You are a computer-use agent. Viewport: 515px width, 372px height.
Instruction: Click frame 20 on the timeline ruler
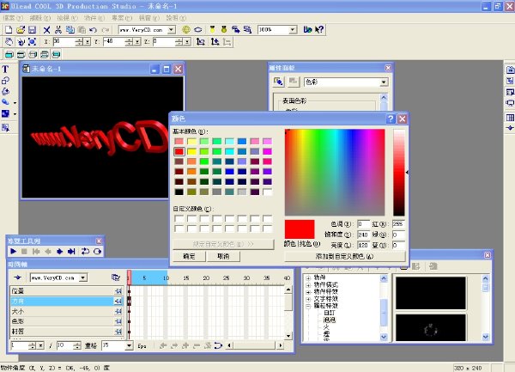(x=206, y=278)
